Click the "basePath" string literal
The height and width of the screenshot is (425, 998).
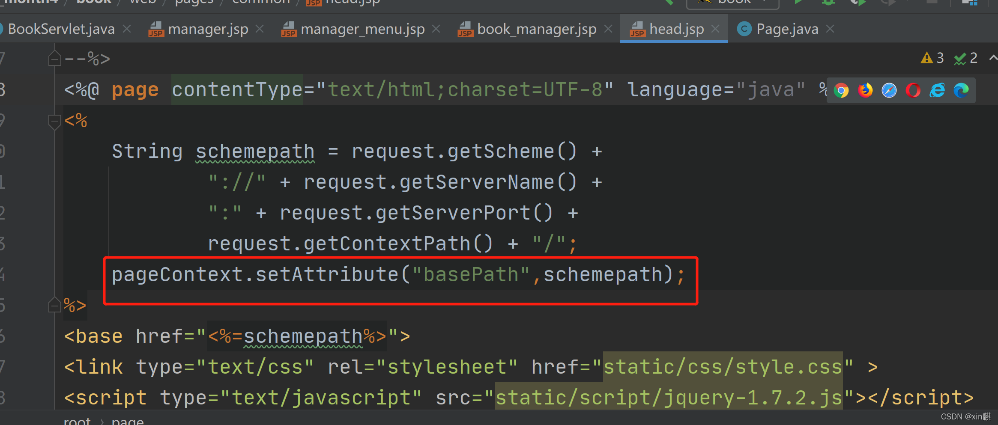tap(471, 275)
